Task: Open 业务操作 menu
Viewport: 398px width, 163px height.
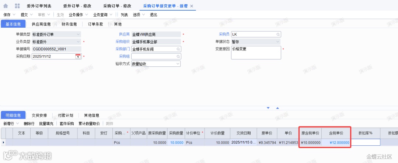Action: click(78, 15)
